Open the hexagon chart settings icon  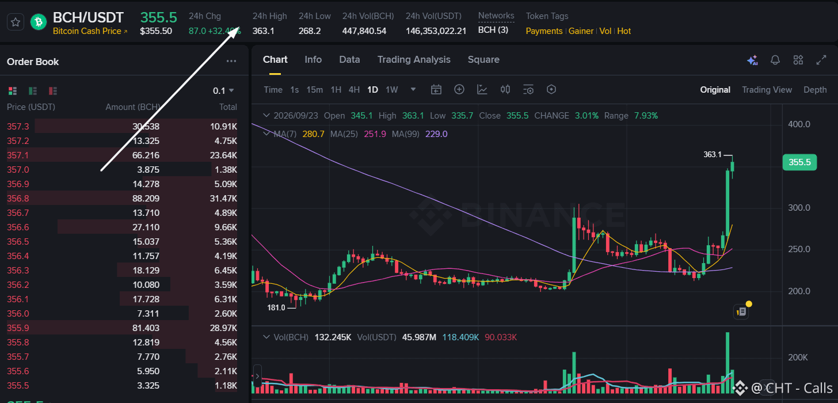point(551,89)
